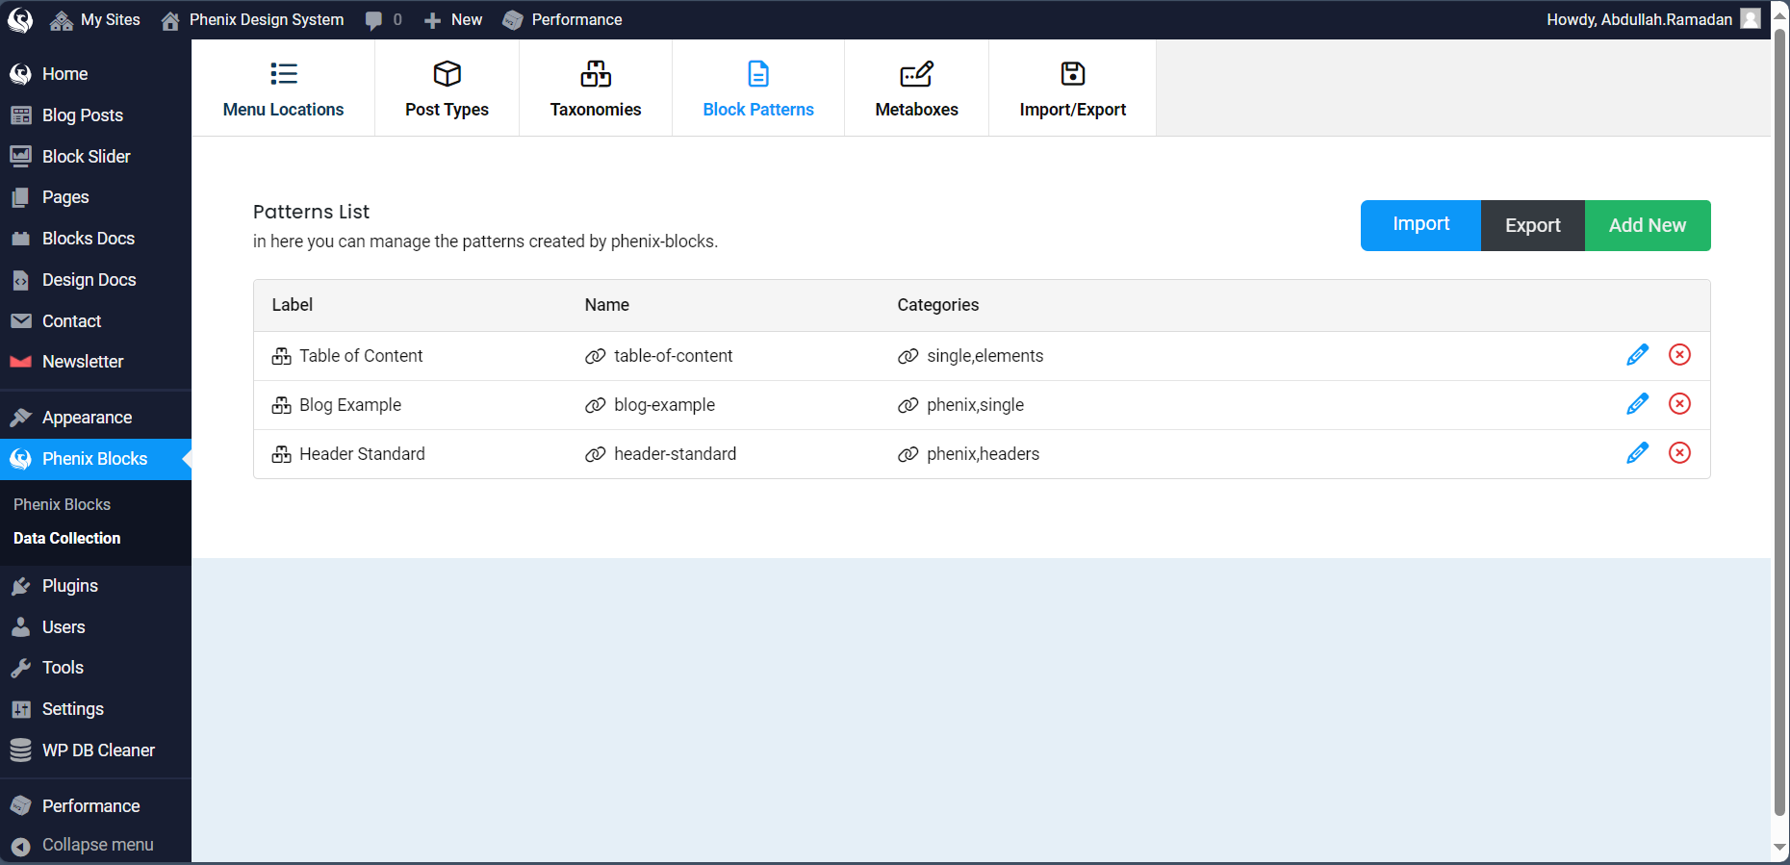Select the Block Patterns tab
This screenshot has height=865, width=1790.
click(x=758, y=89)
